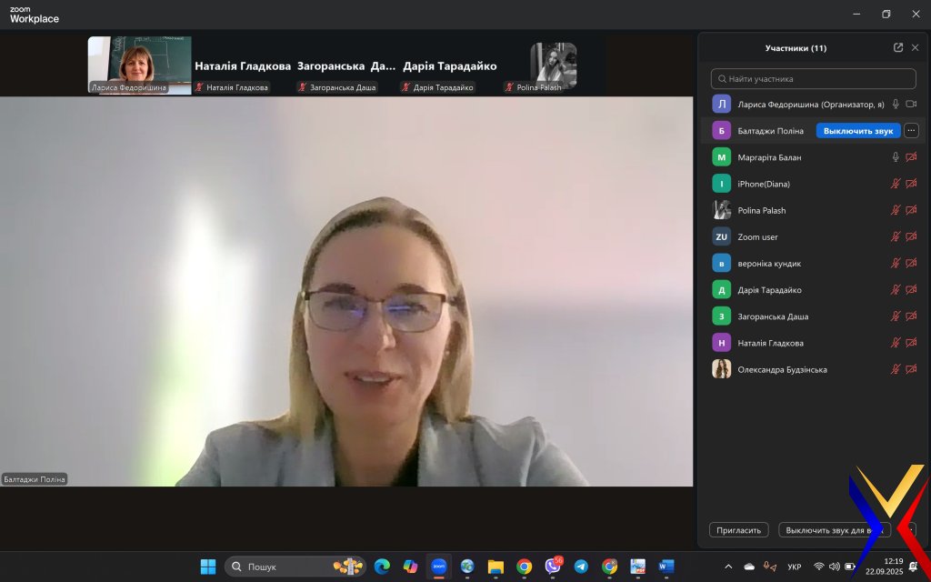Toggle the camera-off icon for Наталія Гладкова
The width and height of the screenshot is (931, 582).
(x=911, y=343)
